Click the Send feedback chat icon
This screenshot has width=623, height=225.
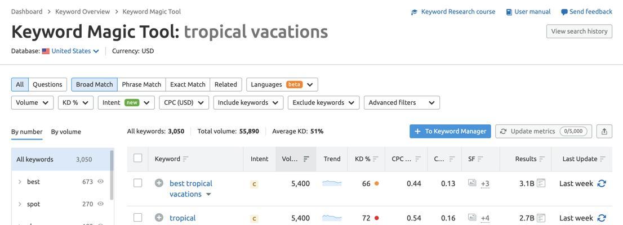(564, 12)
